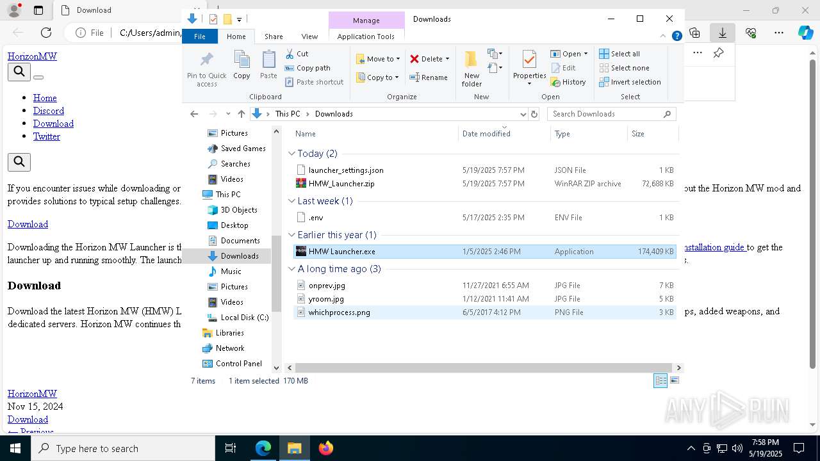Image resolution: width=820 pixels, height=461 pixels.
Task: Switch to the View ribbon tab
Action: pos(309,36)
